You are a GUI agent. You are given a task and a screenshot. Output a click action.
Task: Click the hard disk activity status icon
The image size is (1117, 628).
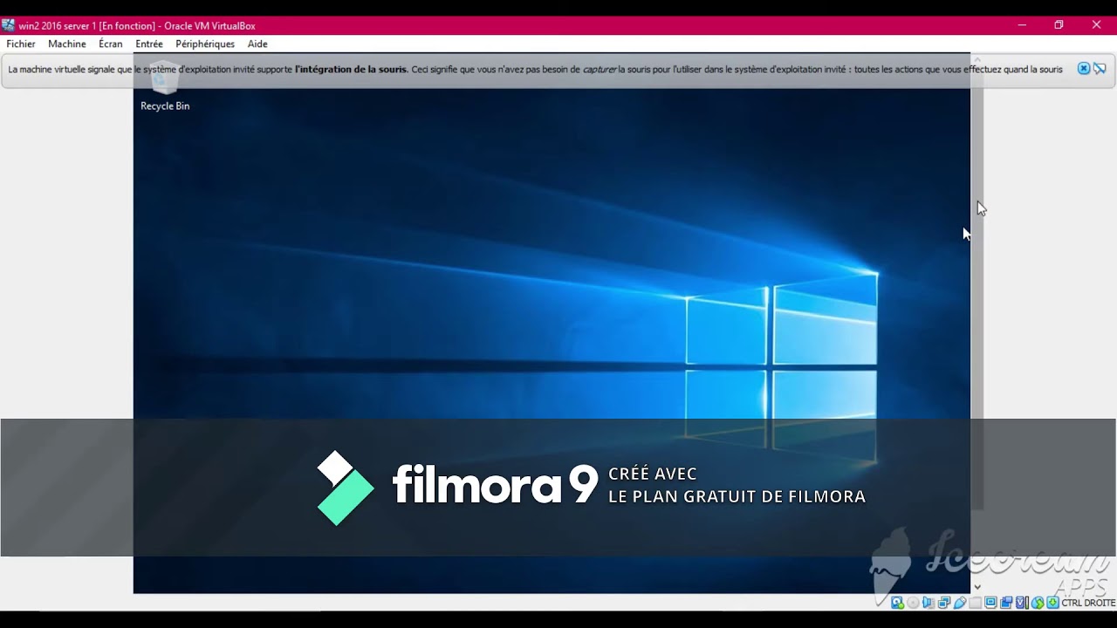[x=897, y=603]
